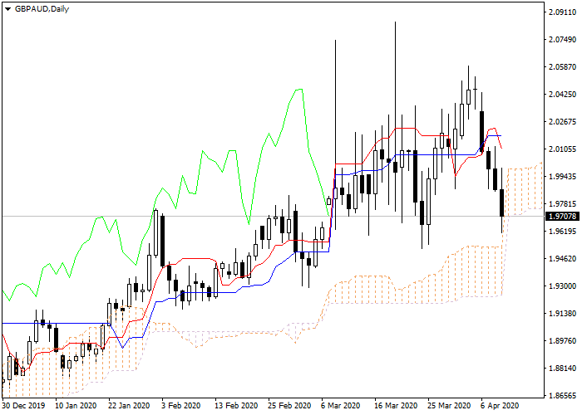This screenshot has height=415, width=582.
Task: Click price level 2.07490 on scale
Action: 562,40
